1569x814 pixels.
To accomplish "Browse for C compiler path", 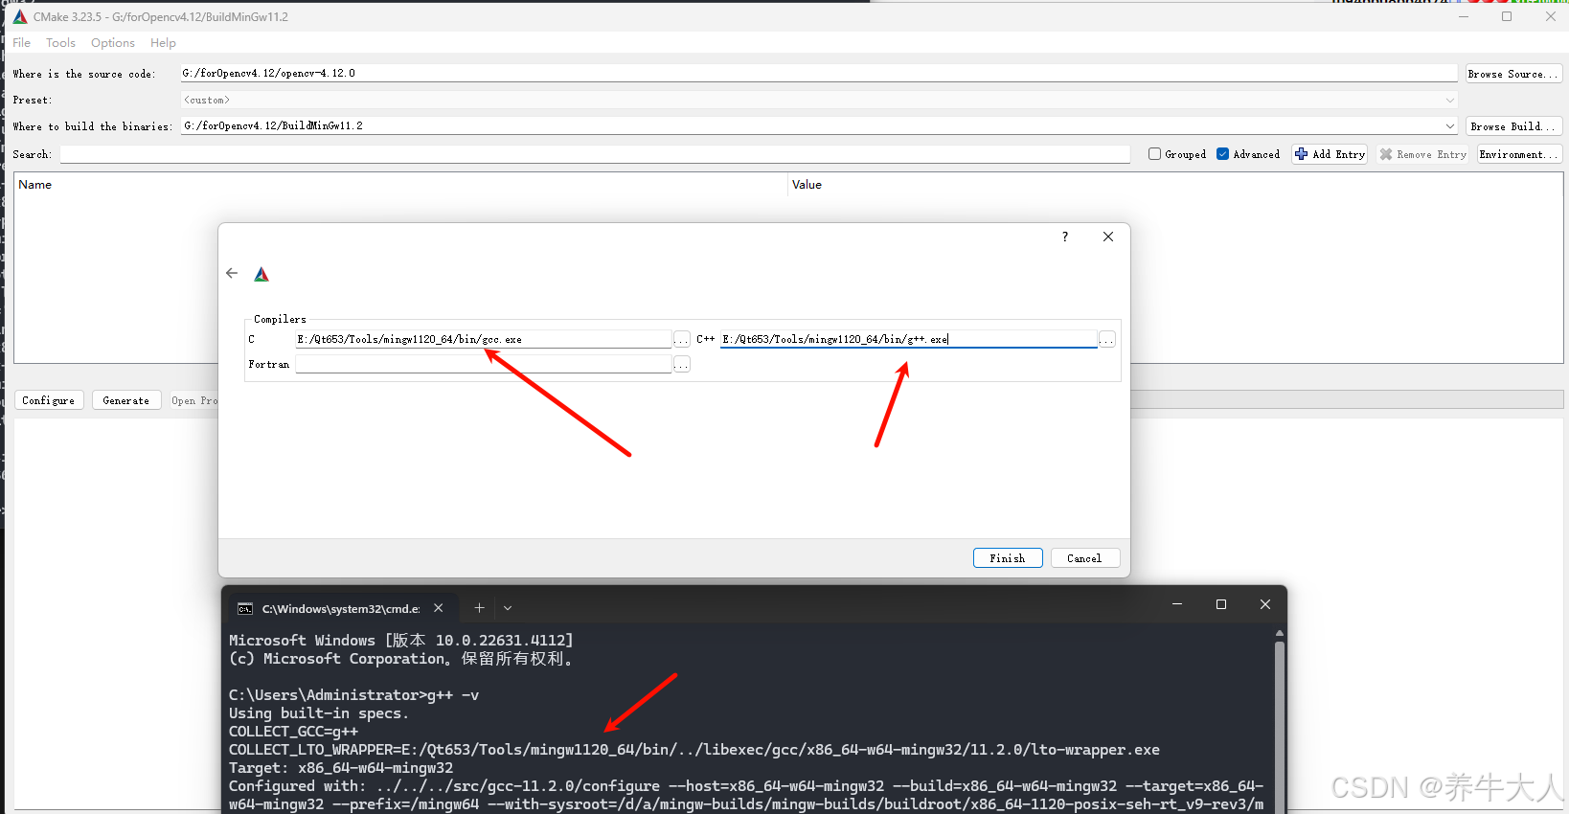I will [x=682, y=339].
